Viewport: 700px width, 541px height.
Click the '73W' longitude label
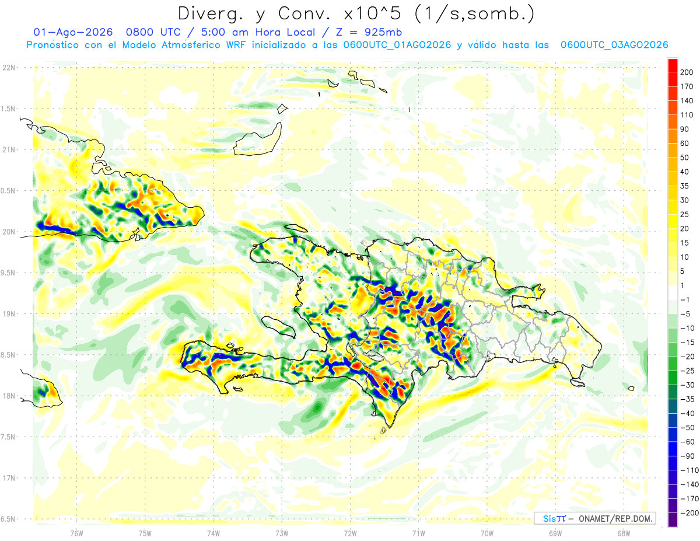[282, 533]
